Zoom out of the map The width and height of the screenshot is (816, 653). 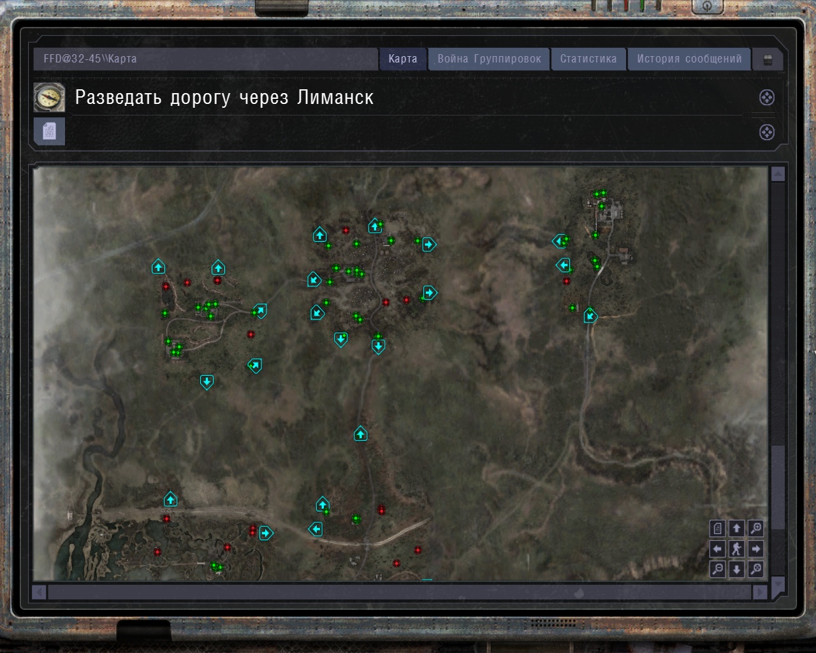click(718, 569)
